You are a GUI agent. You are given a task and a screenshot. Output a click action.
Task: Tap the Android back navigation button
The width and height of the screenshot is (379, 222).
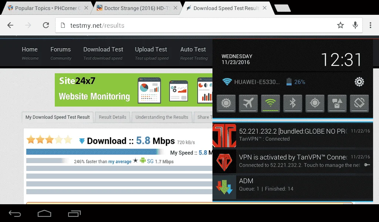click(x=15, y=213)
